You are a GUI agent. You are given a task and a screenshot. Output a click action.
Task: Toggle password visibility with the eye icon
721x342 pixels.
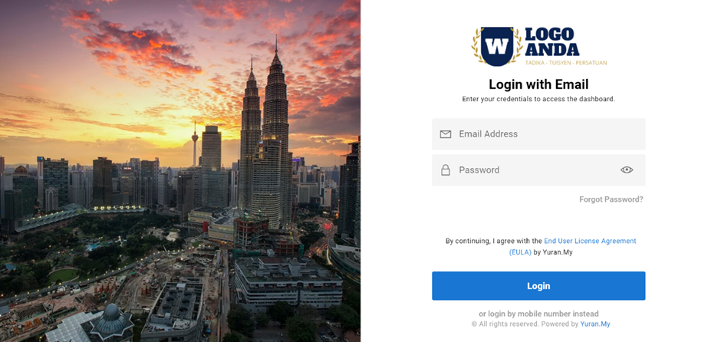coord(627,170)
